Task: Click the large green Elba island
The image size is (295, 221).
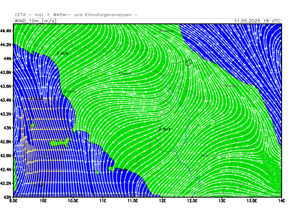Action: click(59, 143)
